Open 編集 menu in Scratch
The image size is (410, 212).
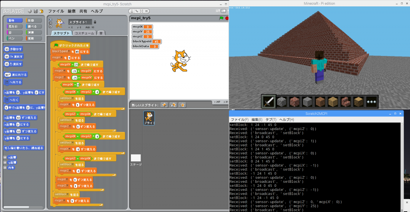(x=72, y=11)
